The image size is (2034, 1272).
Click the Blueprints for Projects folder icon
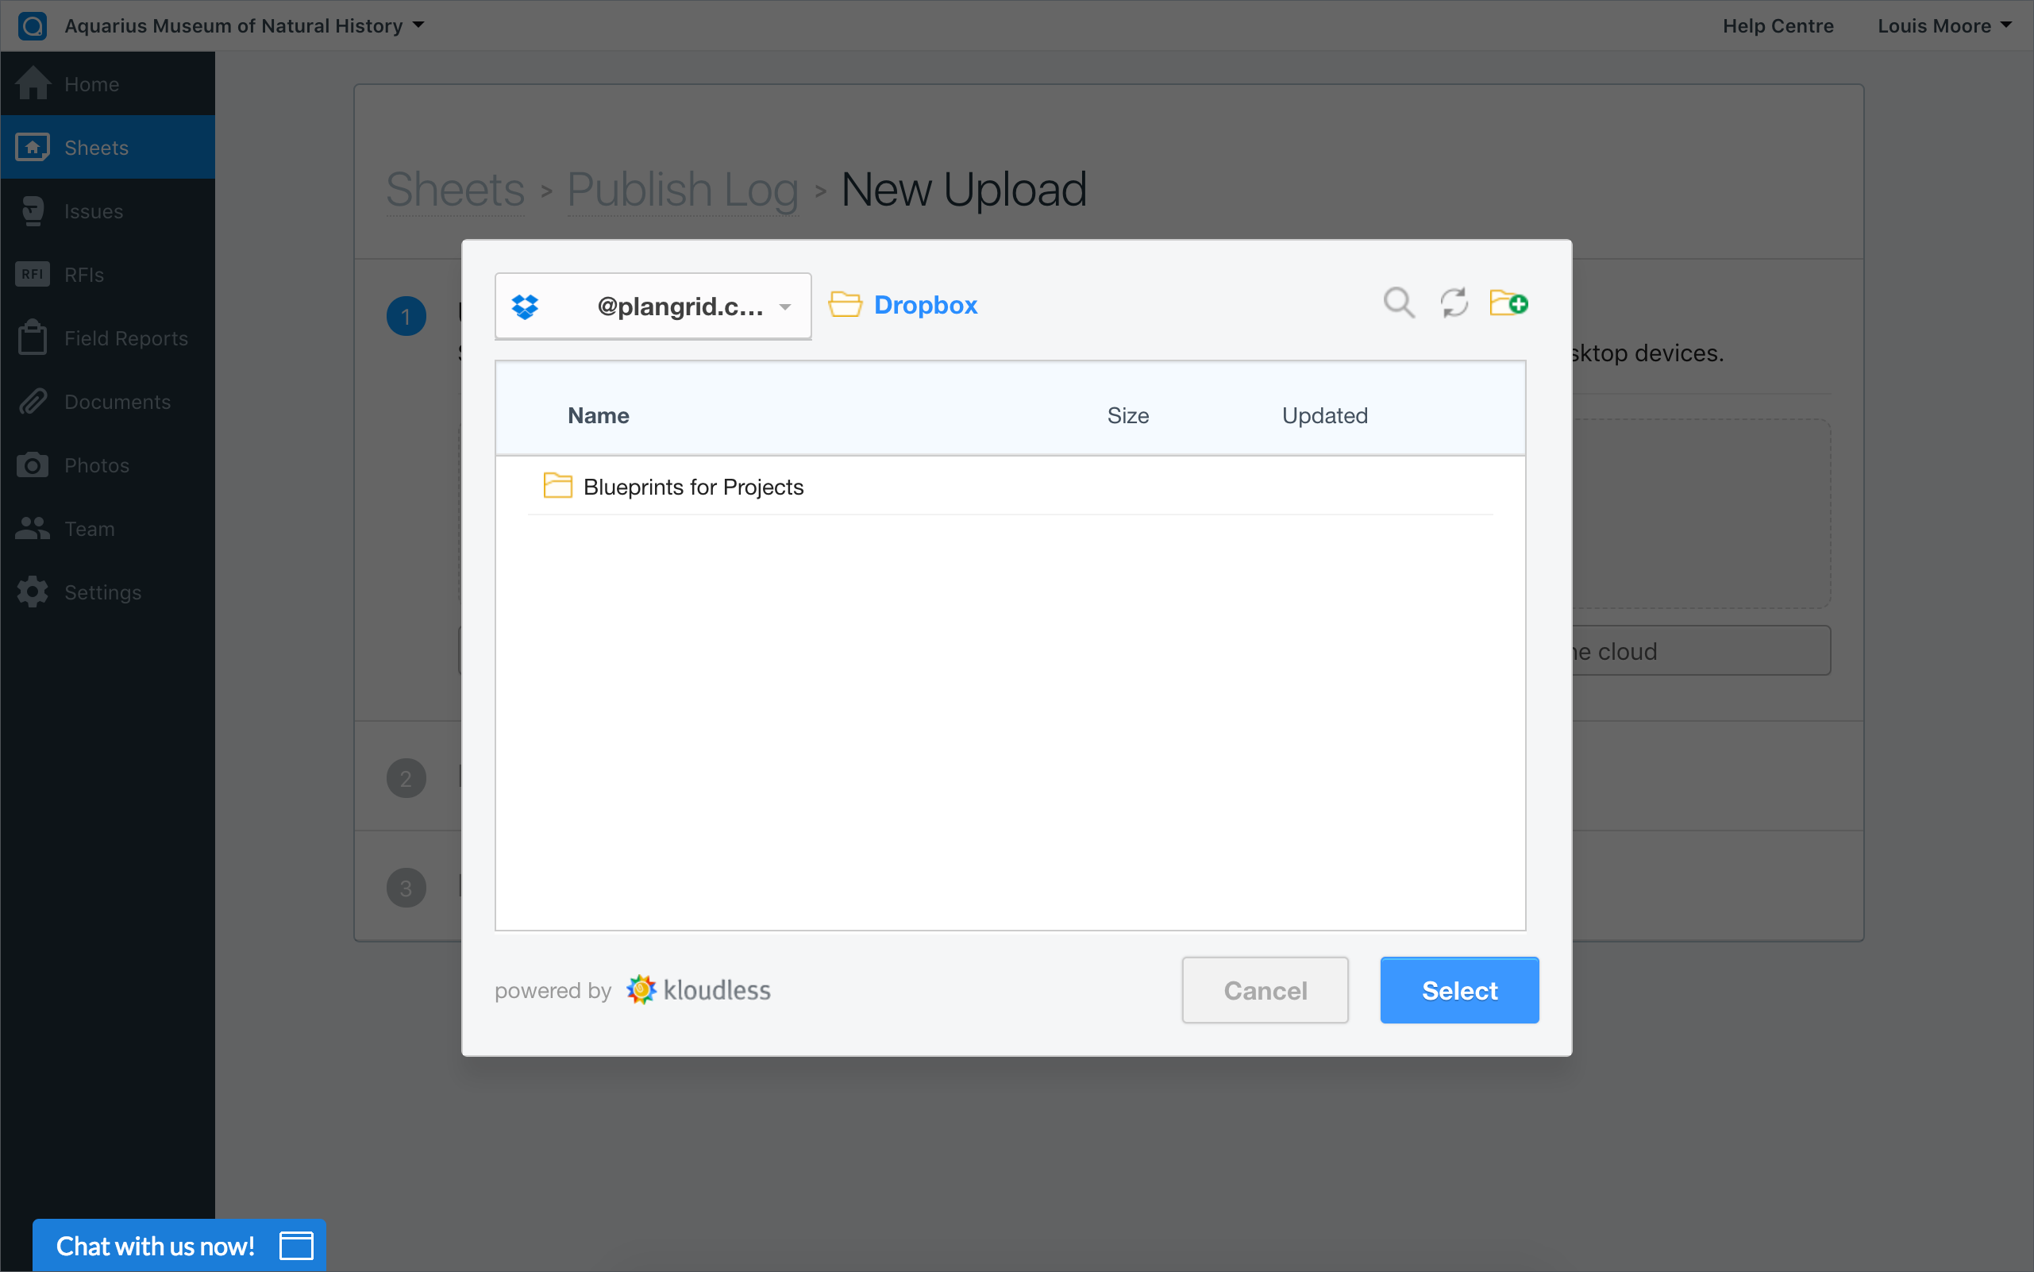click(557, 486)
